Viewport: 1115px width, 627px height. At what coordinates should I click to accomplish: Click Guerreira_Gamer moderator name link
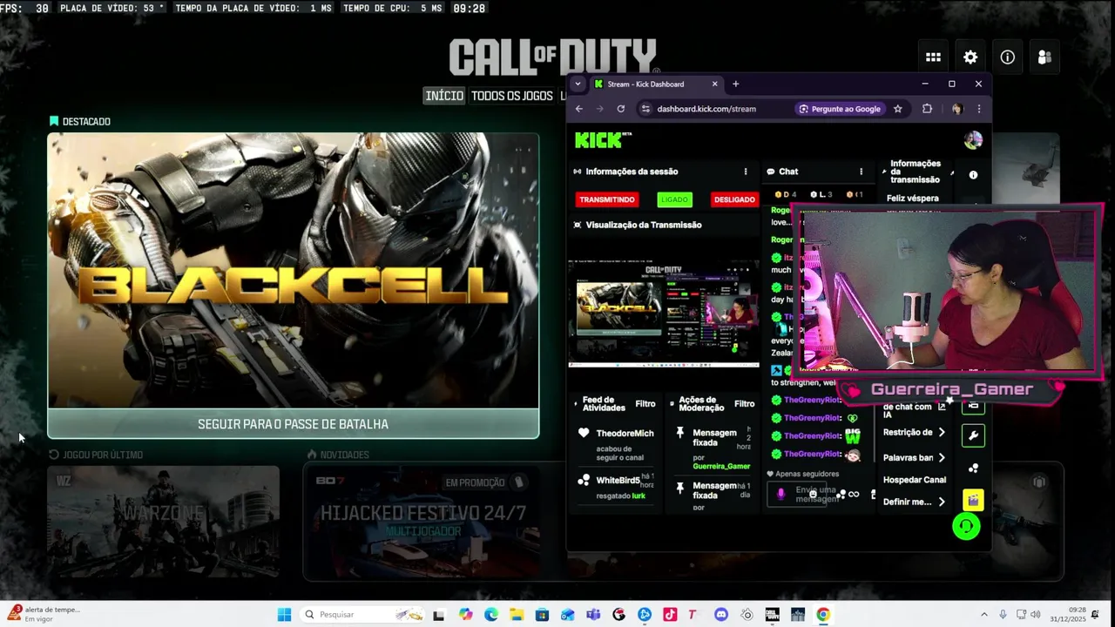(721, 466)
